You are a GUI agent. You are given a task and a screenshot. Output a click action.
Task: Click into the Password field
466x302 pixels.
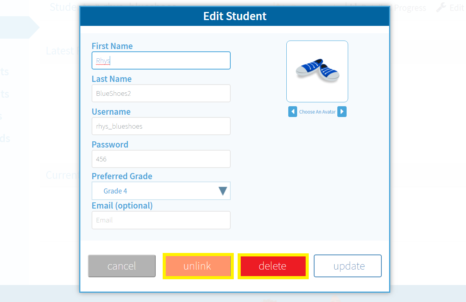pyautogui.click(x=161, y=159)
